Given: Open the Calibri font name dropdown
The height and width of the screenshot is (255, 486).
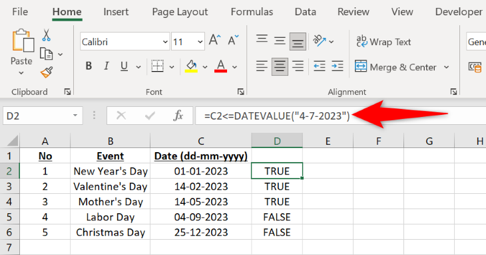Looking at the screenshot, I should tap(166, 42).
